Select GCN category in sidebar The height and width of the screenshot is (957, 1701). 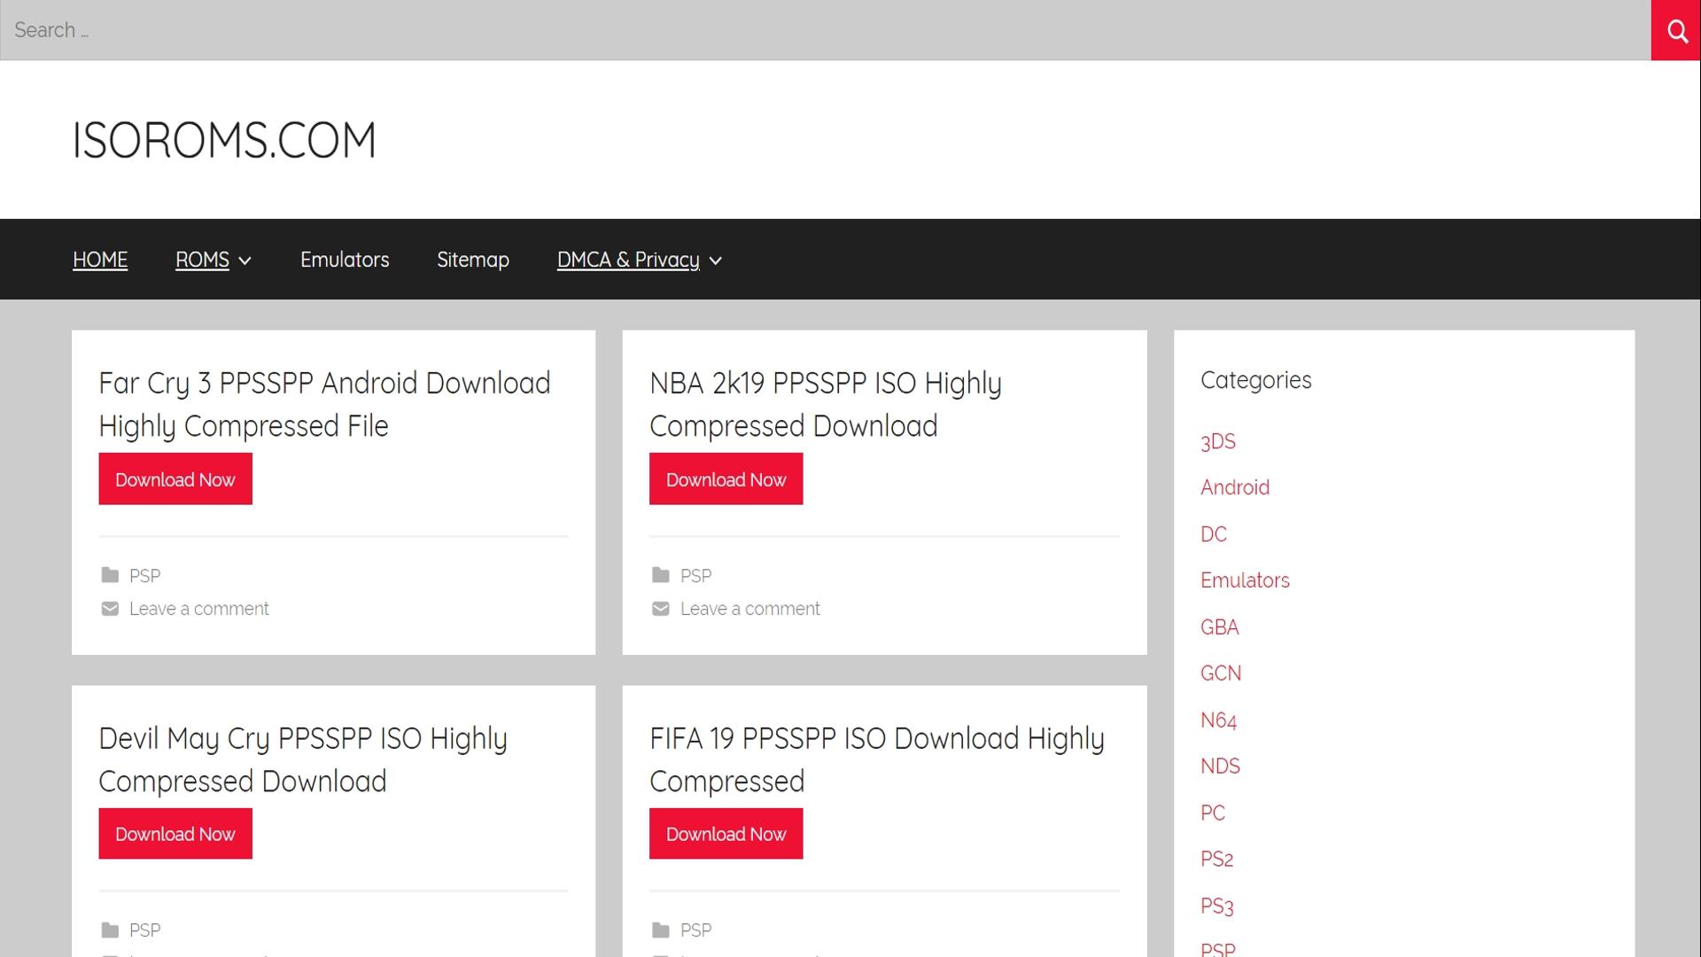coord(1221,673)
